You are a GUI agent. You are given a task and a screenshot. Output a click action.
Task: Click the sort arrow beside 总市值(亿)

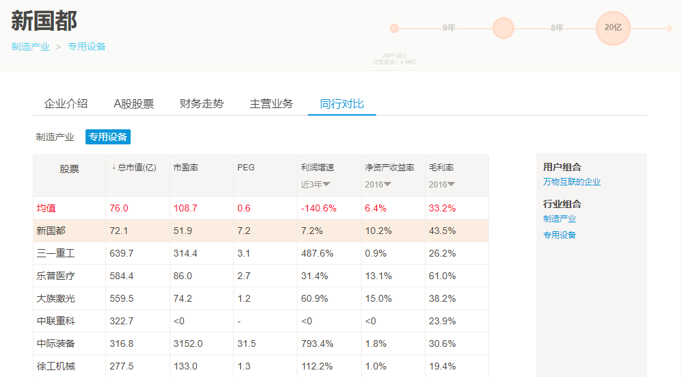pyautogui.click(x=114, y=168)
